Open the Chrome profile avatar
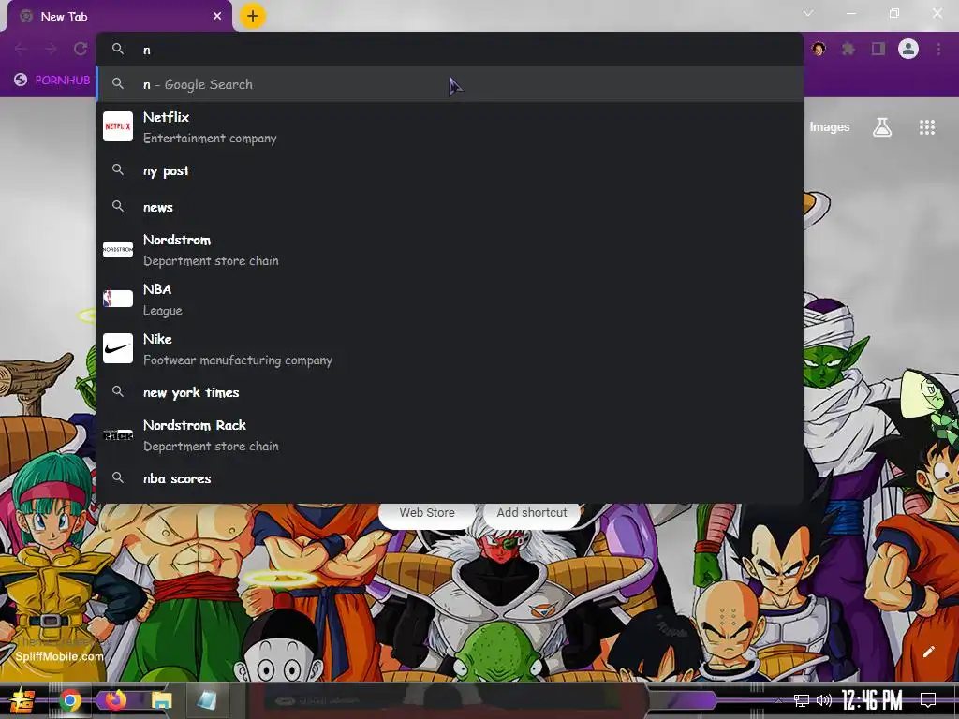 (908, 49)
